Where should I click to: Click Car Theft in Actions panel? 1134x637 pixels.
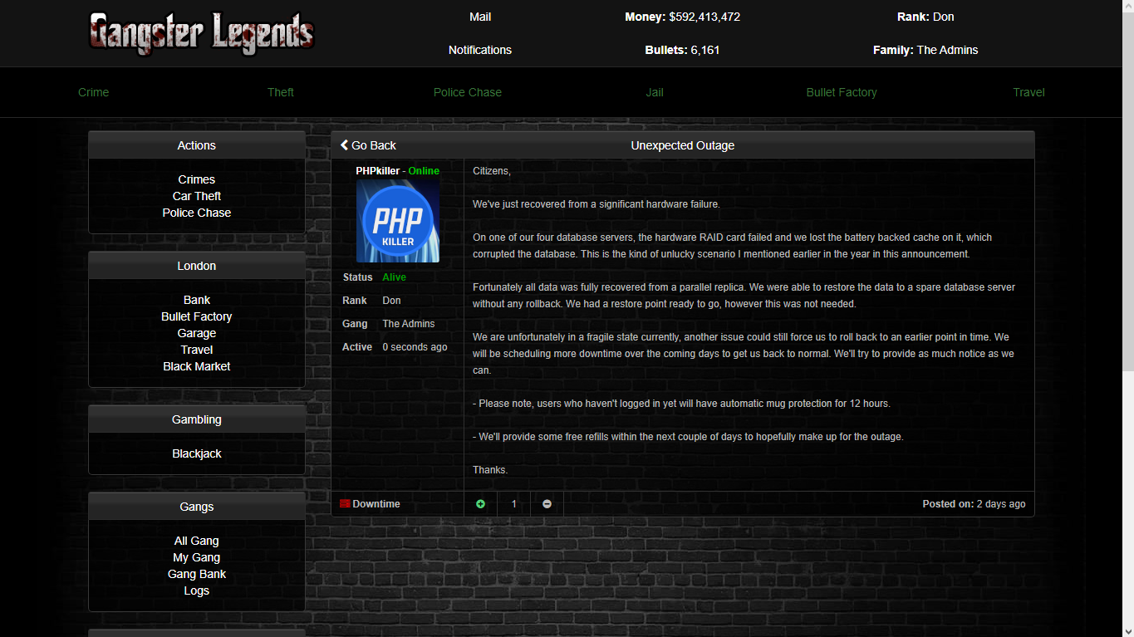[x=197, y=196]
